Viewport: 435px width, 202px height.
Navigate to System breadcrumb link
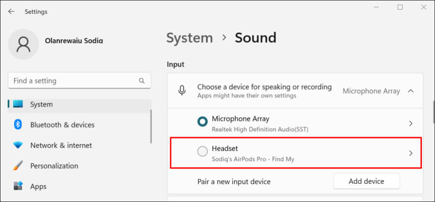(x=189, y=38)
